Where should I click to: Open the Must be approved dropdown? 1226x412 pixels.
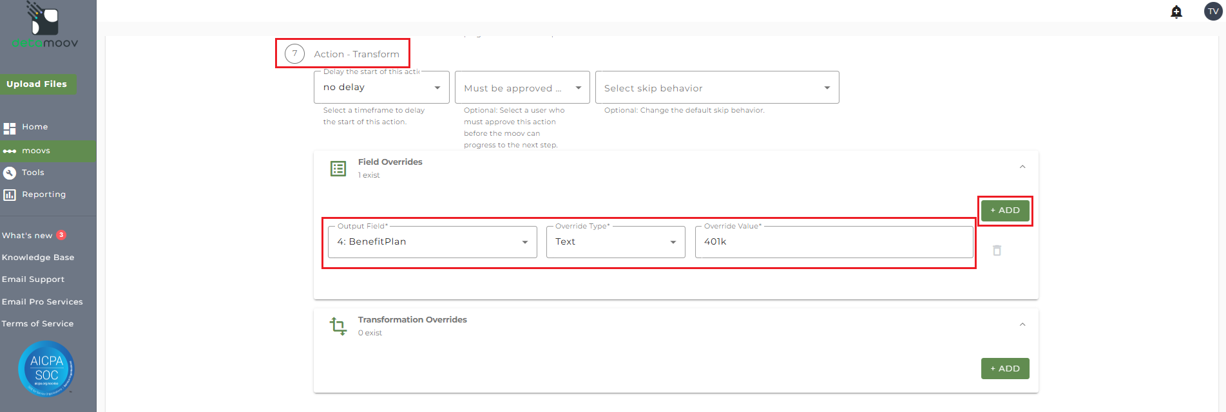point(522,88)
